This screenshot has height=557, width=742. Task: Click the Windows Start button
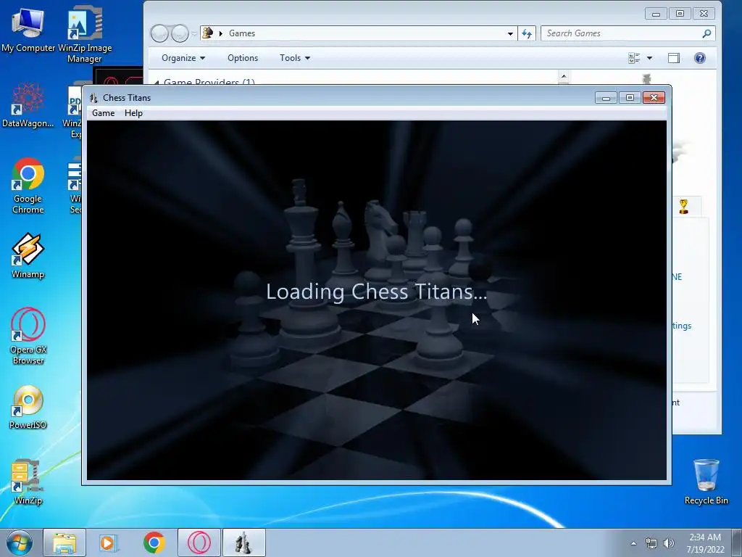(20, 542)
